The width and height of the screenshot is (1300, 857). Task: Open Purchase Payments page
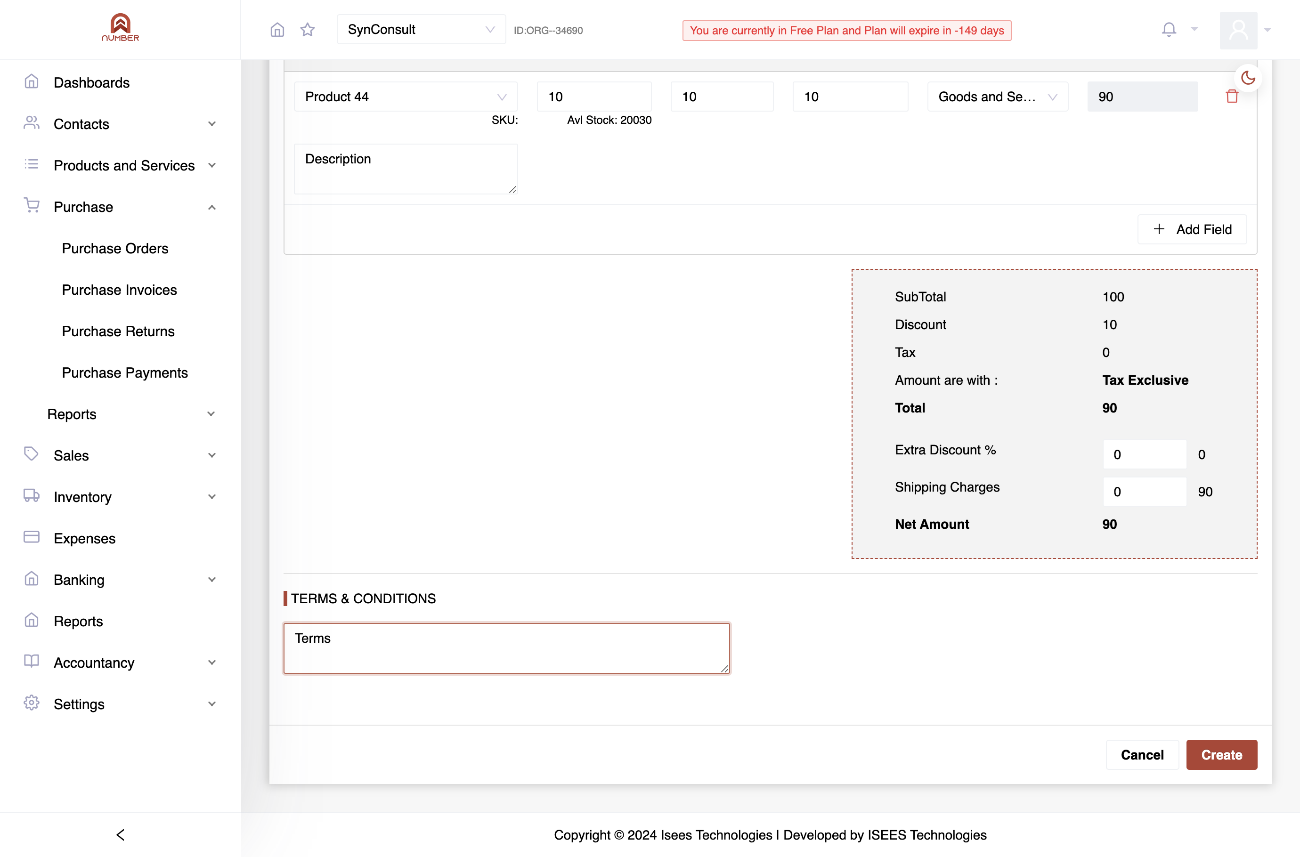pos(125,373)
